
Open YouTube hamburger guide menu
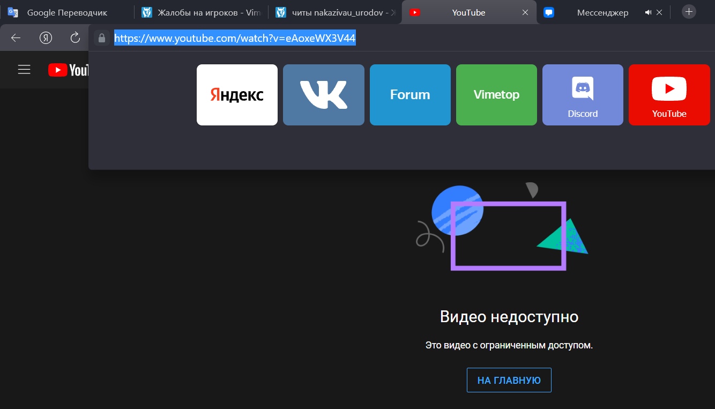(x=24, y=70)
